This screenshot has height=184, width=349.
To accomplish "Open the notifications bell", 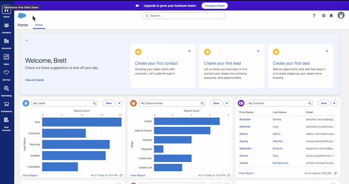I will coord(331,16).
